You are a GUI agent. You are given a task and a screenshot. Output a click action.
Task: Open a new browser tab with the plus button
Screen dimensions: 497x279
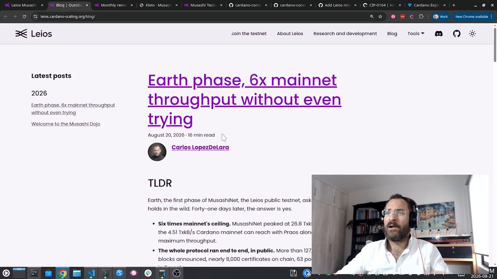point(454,5)
